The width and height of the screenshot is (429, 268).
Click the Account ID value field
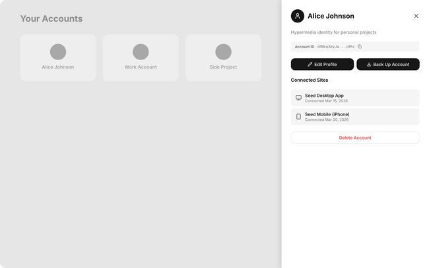pos(336,47)
